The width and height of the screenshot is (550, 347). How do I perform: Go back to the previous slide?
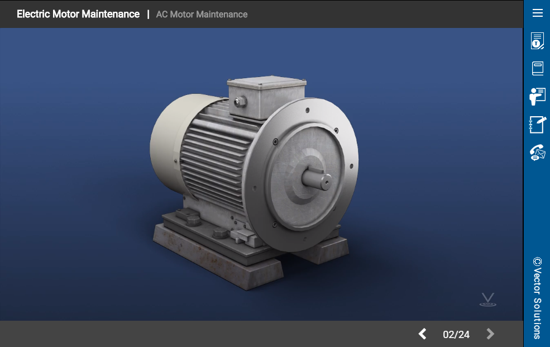tap(423, 334)
